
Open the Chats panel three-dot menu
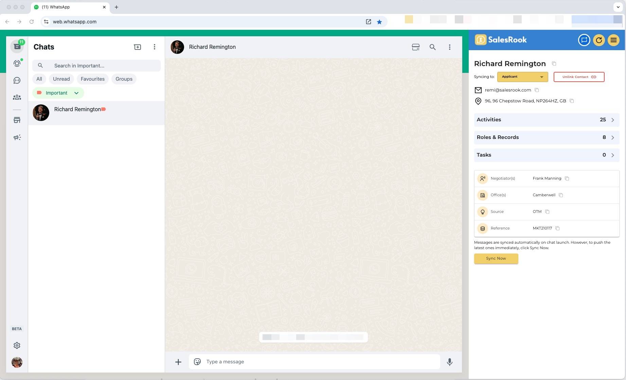point(155,47)
